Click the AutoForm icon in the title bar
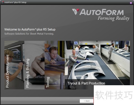The width and height of the screenshot is (134, 105). click(2, 2)
